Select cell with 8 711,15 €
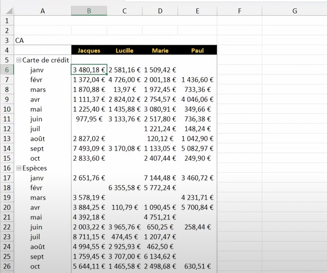This screenshot has height=273, width=327. 89,237
